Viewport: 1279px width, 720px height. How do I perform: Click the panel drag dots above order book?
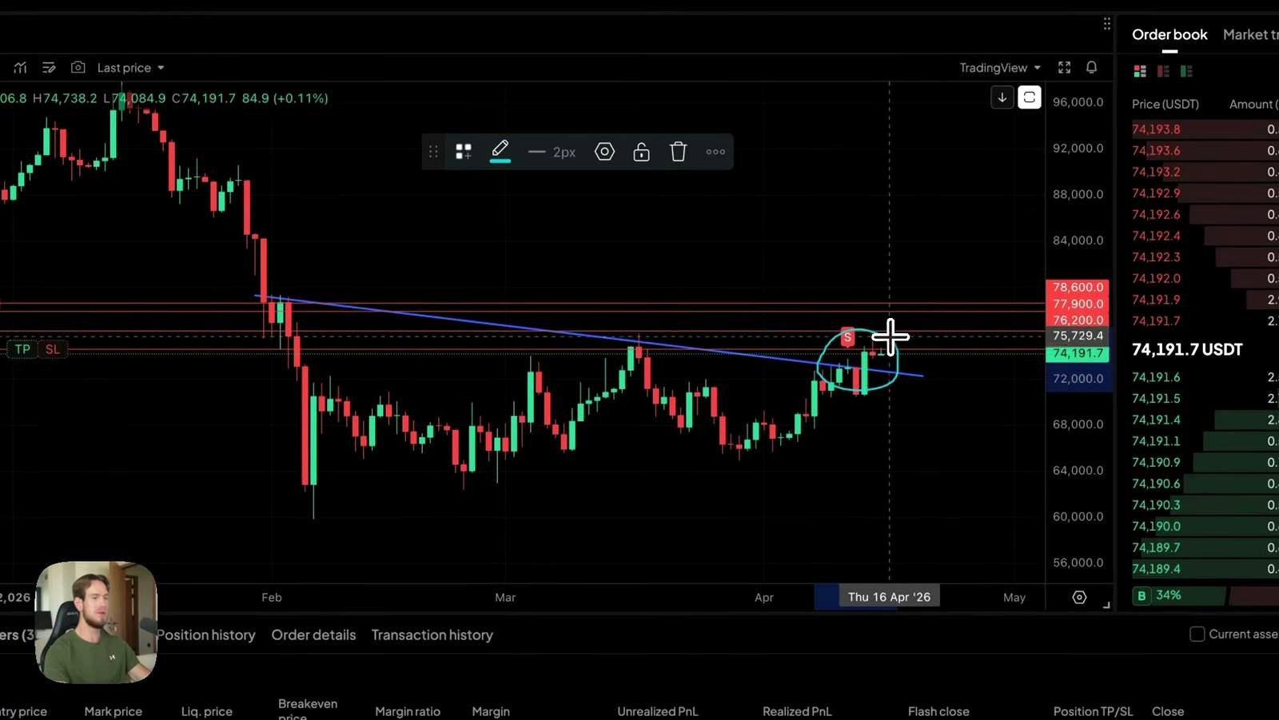click(1107, 24)
